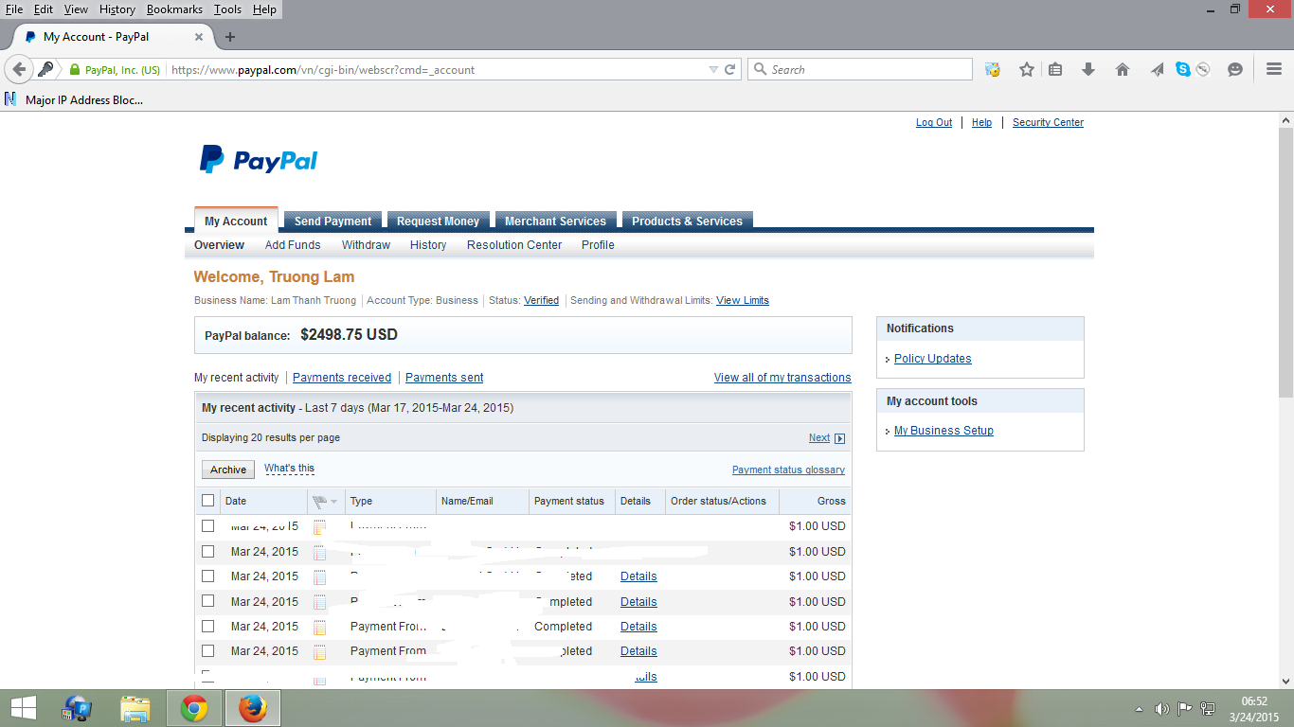This screenshot has width=1294, height=727.
Task: Open the File menu
Action: coord(14,9)
